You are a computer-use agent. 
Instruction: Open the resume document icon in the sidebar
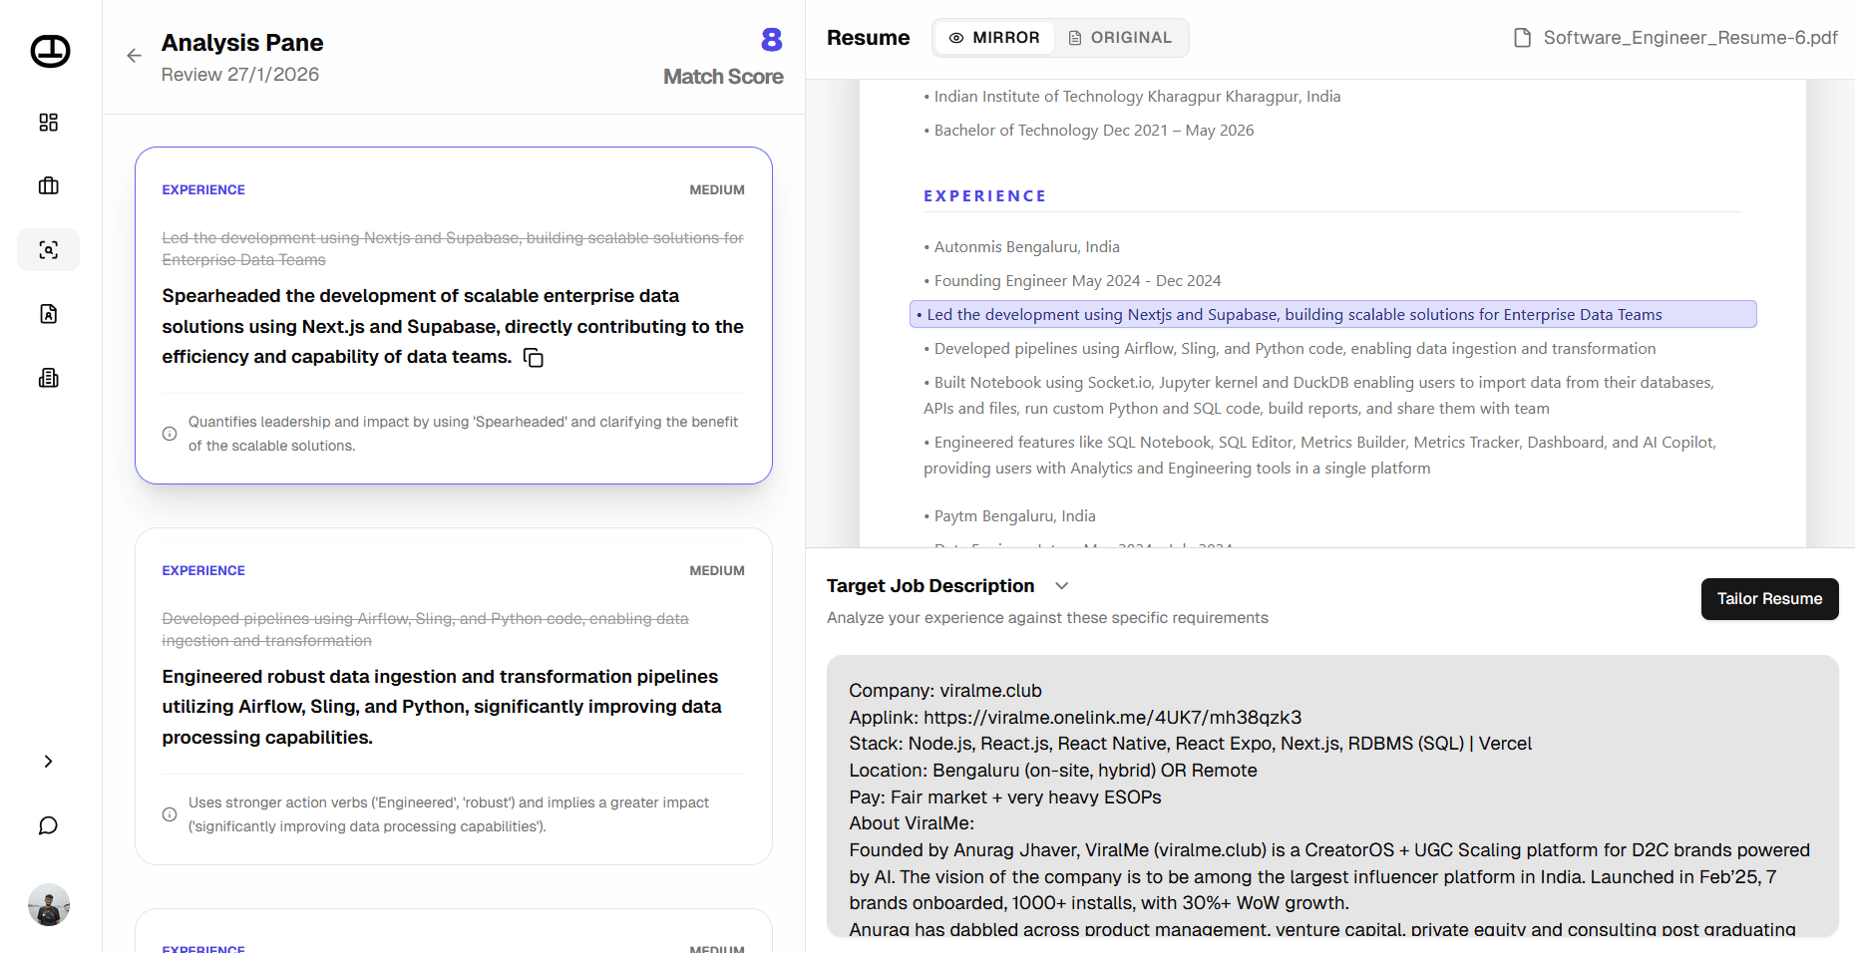48,314
